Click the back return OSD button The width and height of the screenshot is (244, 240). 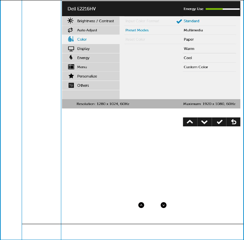click(233, 122)
